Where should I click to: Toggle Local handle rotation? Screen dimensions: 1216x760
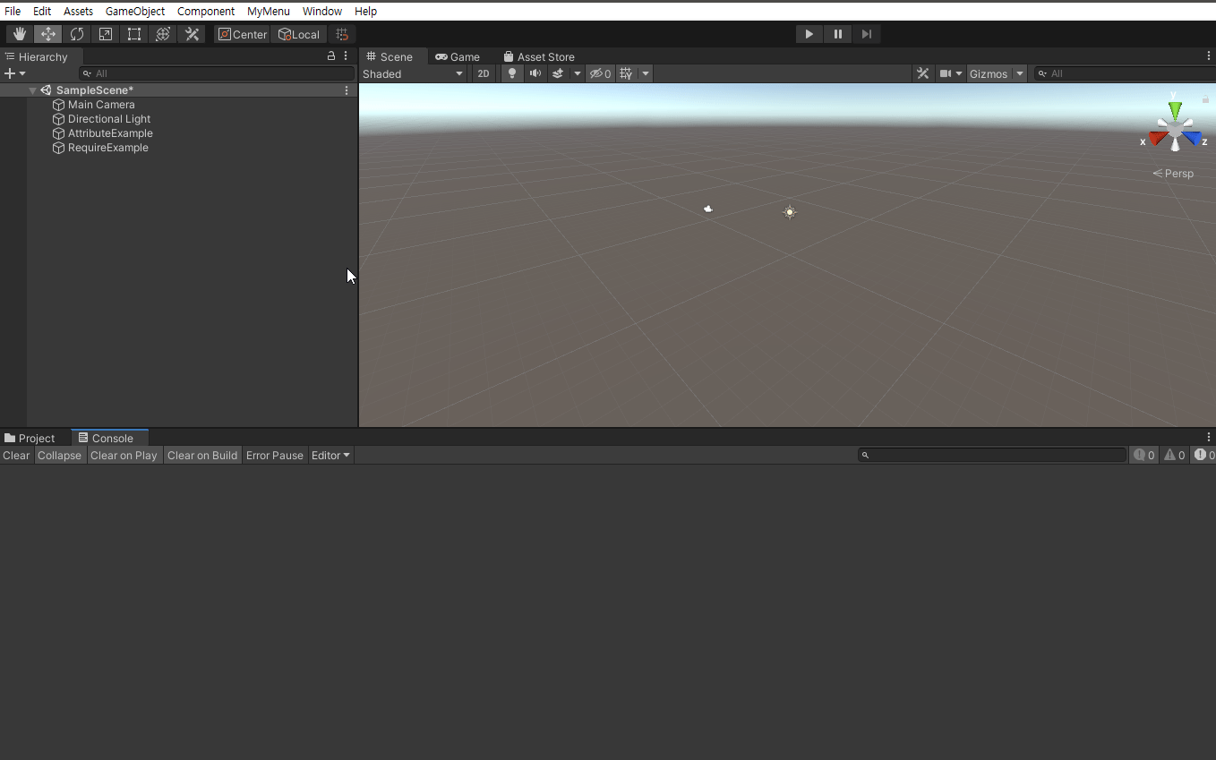299,34
